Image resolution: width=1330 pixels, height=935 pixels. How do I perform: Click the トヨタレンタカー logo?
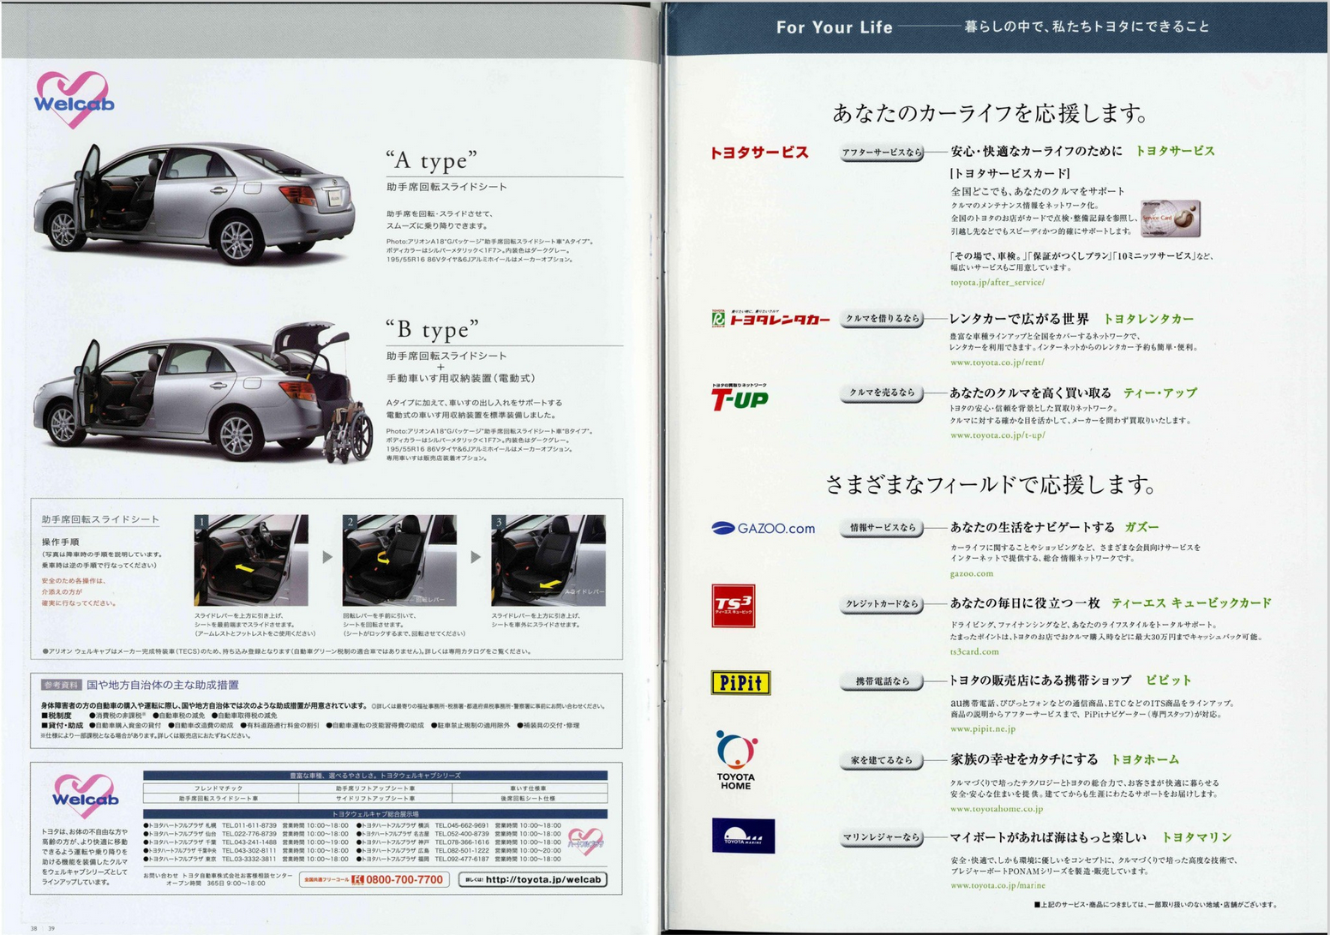click(x=770, y=319)
